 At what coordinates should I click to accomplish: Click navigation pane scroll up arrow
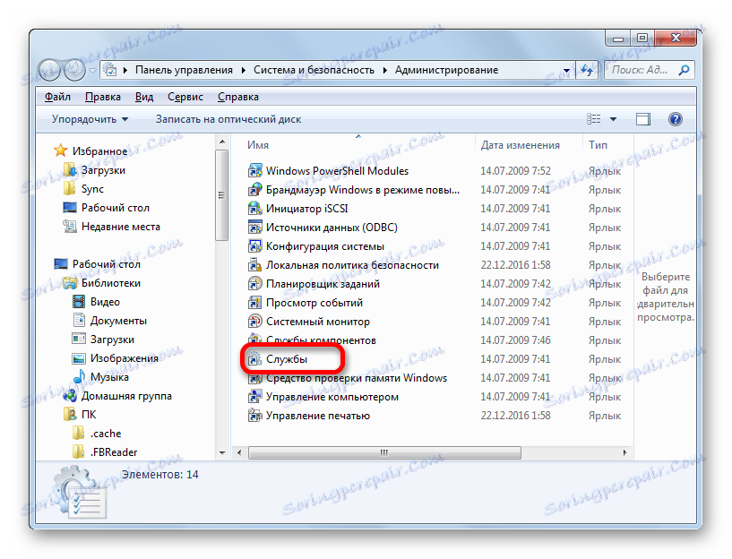[222, 142]
